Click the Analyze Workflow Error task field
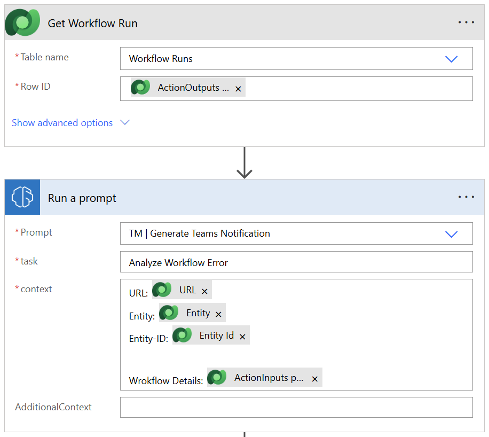Image resolution: width=489 pixels, height=437 pixels. point(296,261)
